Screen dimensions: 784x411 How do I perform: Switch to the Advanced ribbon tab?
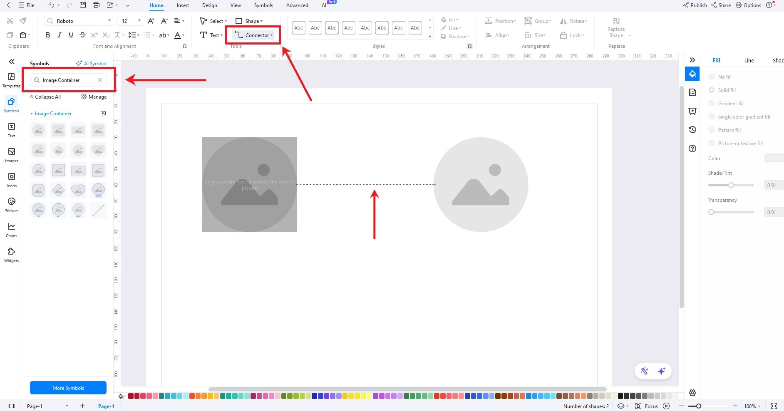coord(297,5)
